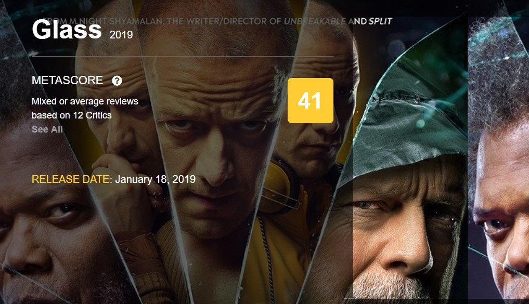The width and height of the screenshot is (529, 304).
Task: Click the curly-haired man's face at right
Action: pyautogui.click(x=502, y=216)
